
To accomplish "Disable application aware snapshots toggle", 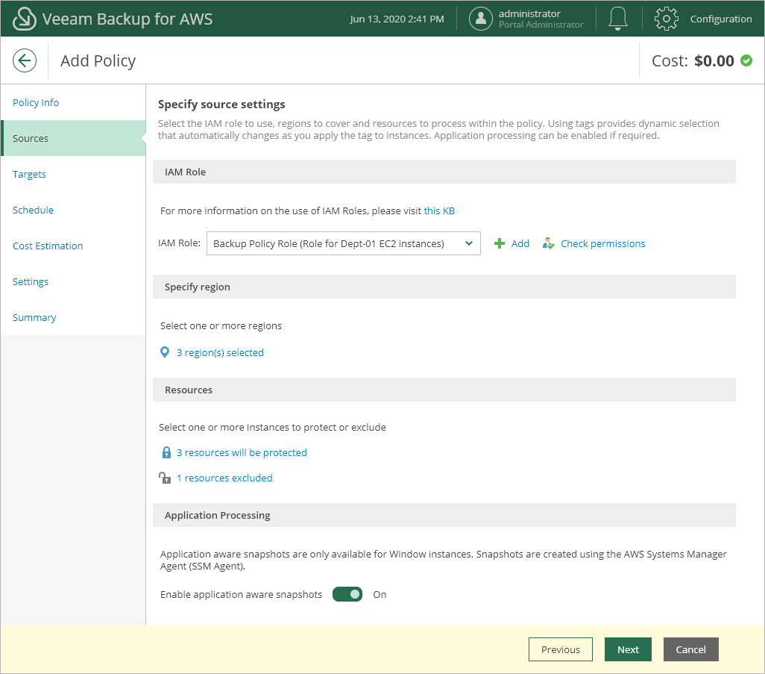I will point(347,594).
